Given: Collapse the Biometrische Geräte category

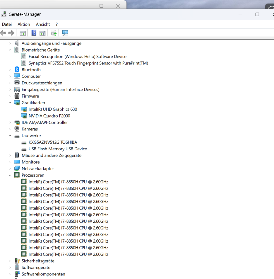Looking at the screenshot, I should [x=10, y=50].
